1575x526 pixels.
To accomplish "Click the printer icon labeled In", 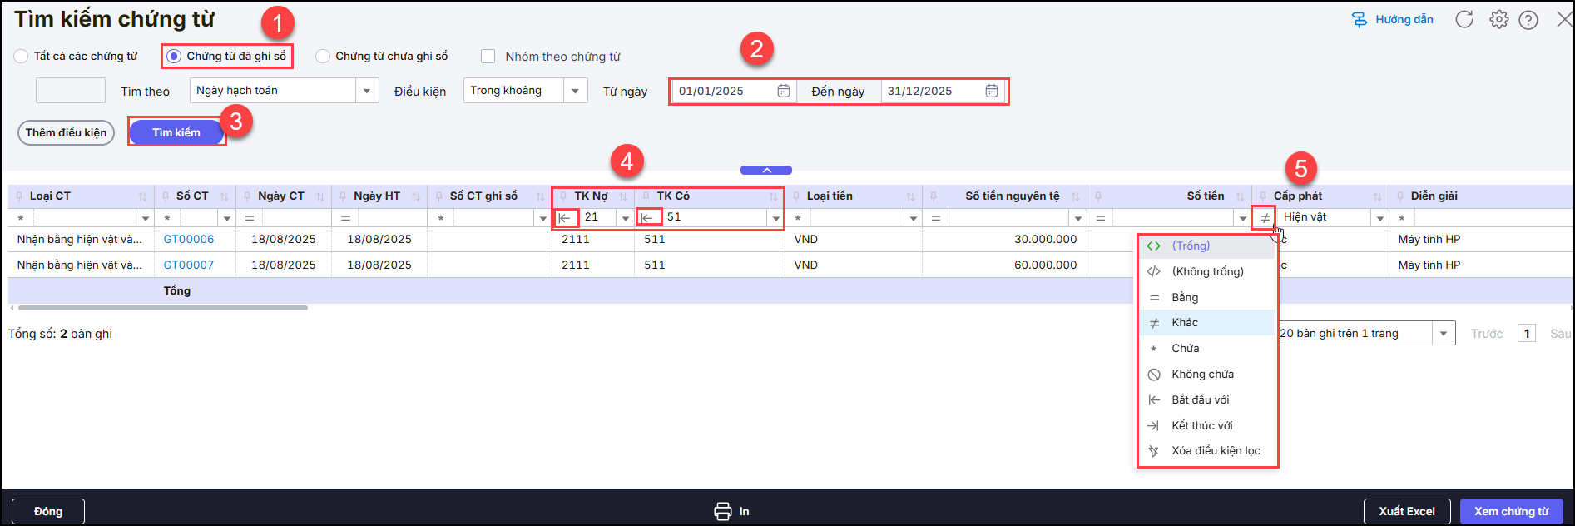I will pyautogui.click(x=722, y=511).
